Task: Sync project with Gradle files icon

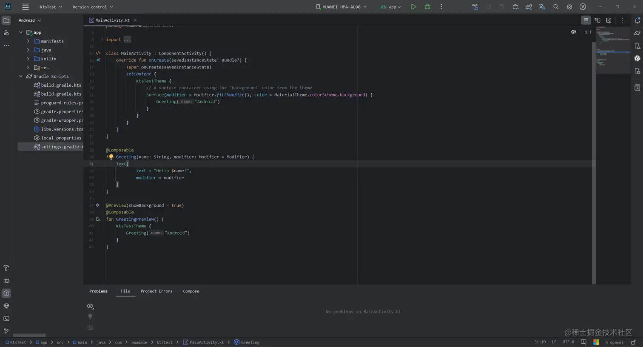Action: coord(529,7)
